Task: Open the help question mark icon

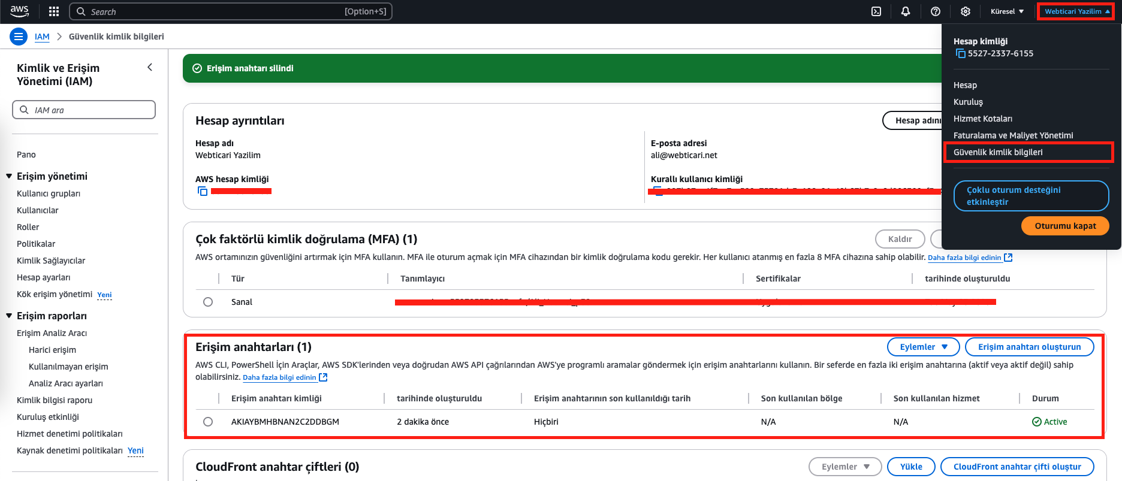Action: tap(935, 11)
